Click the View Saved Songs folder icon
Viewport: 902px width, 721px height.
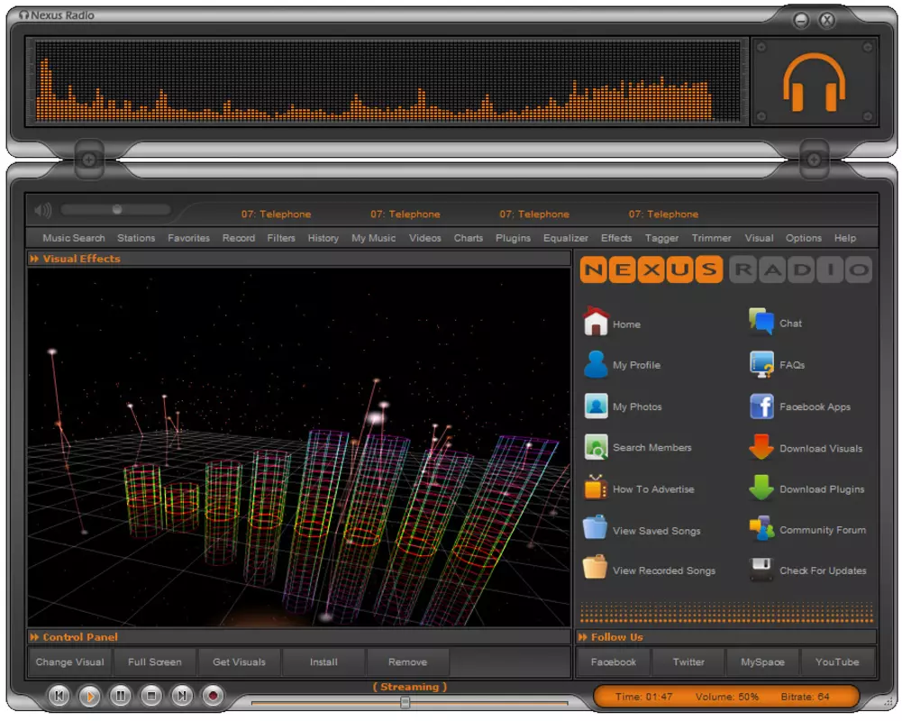595,528
